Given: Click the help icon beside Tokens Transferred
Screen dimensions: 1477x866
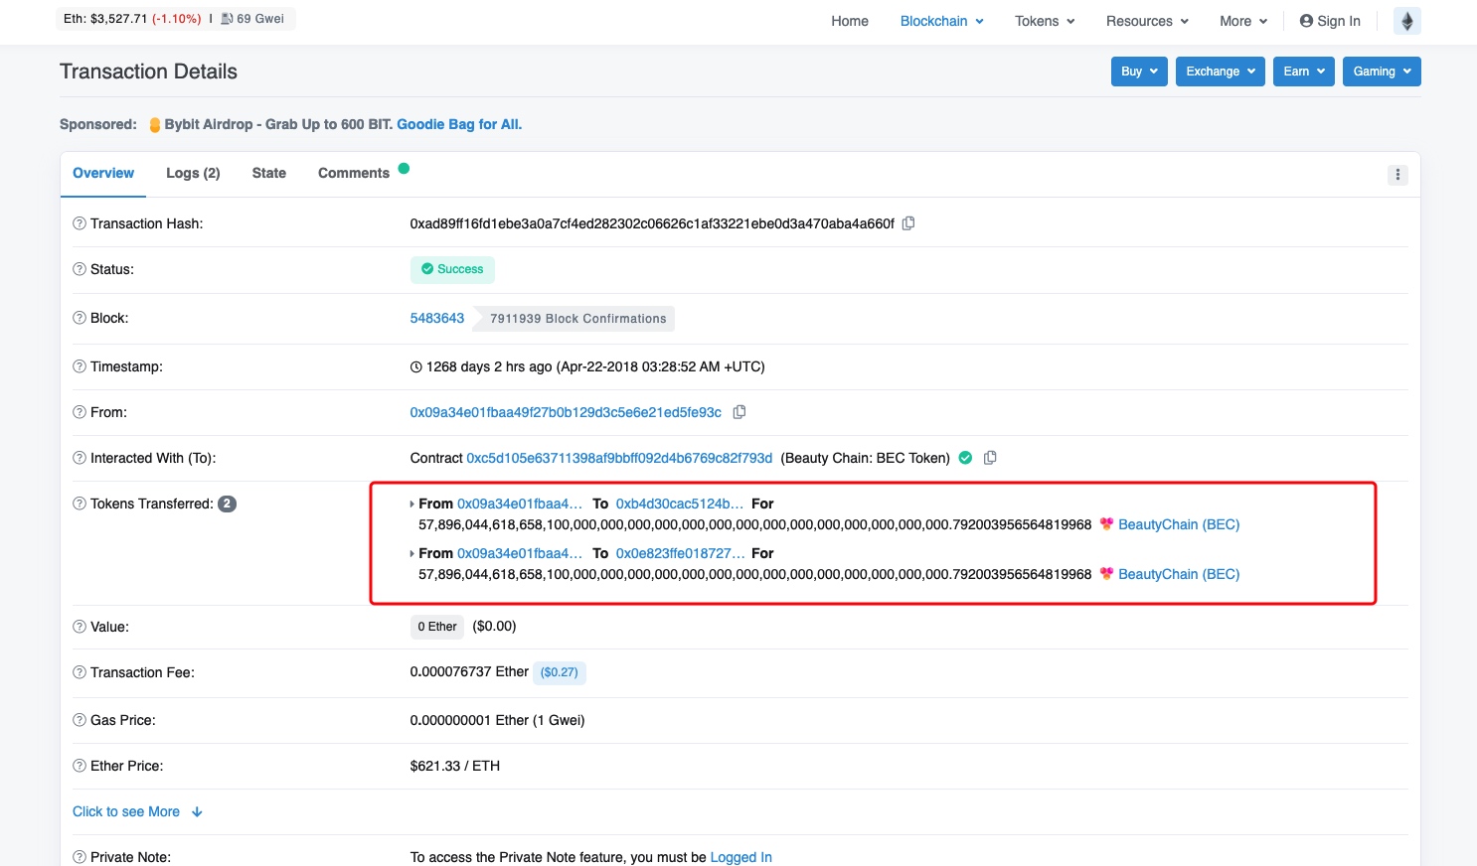Looking at the screenshot, I should (x=80, y=504).
